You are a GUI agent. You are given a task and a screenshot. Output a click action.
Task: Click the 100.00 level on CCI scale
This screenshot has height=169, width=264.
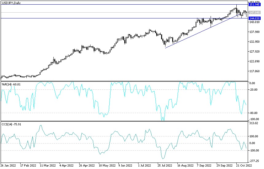[x=254, y=136]
